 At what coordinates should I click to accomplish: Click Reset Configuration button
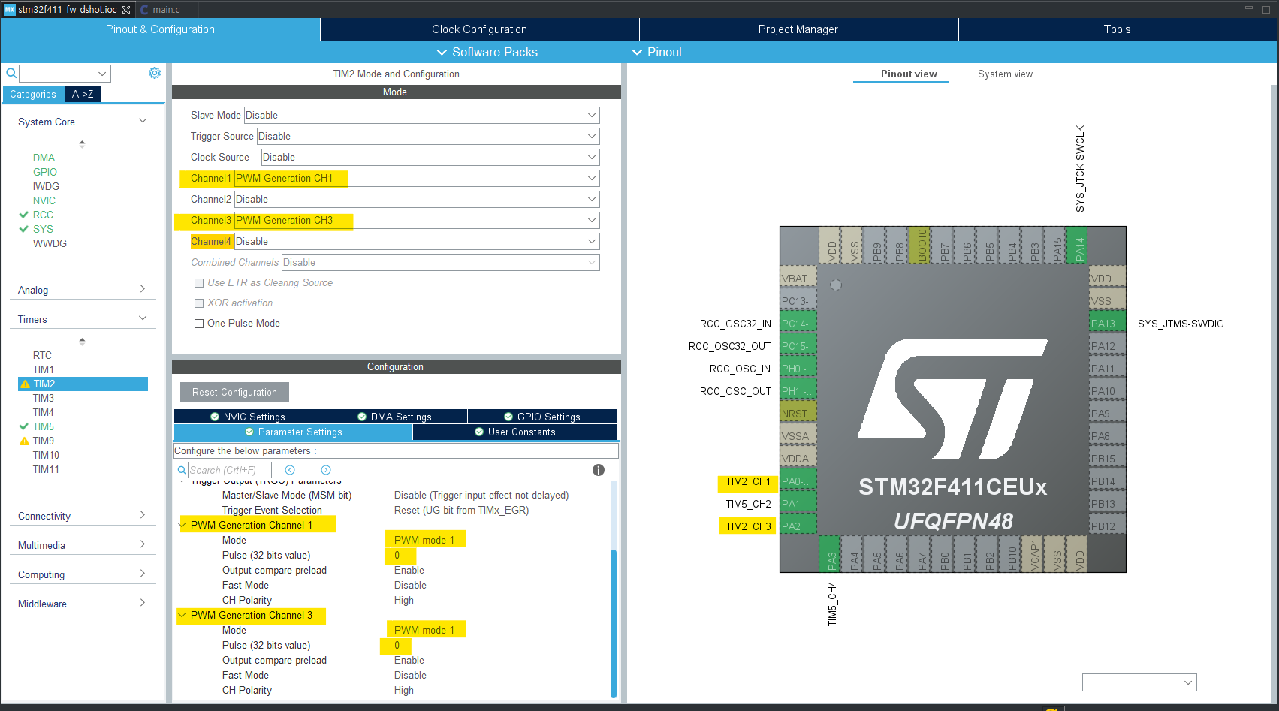(234, 392)
